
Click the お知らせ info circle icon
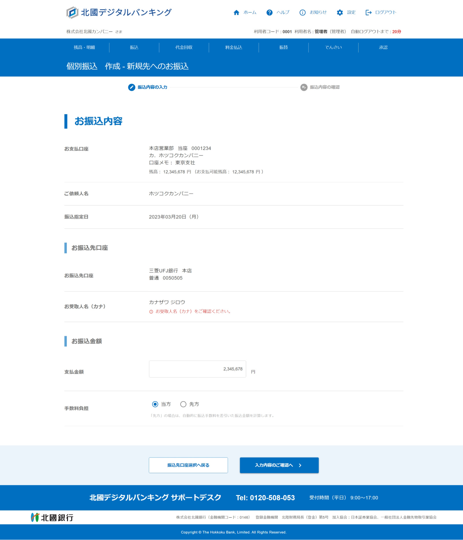click(302, 12)
